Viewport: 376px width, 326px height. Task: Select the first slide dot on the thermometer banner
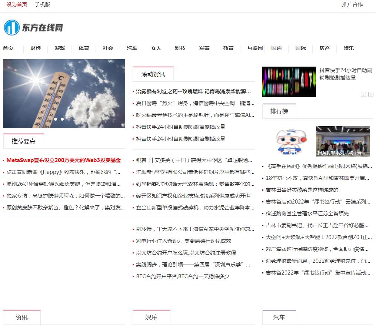pos(56,119)
